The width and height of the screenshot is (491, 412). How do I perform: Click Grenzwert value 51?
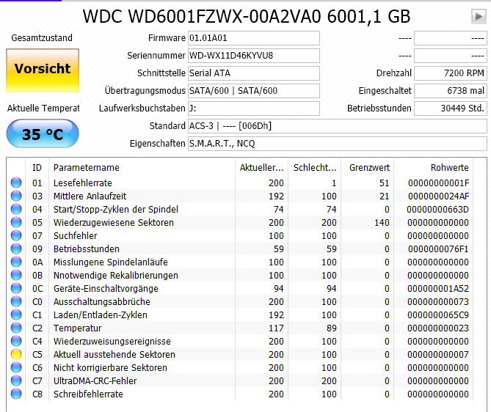(x=385, y=183)
